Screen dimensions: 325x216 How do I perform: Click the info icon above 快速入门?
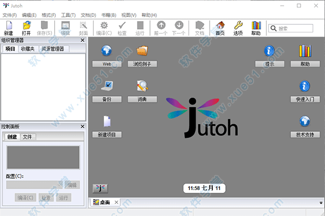point(304,86)
